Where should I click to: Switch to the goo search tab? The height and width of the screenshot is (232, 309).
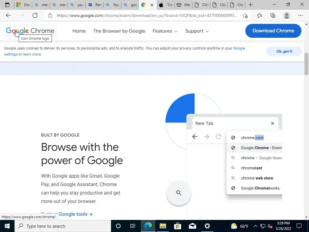click(x=130, y=5)
